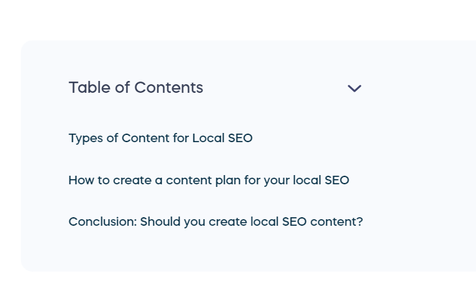Follow the link mentioning 'Local SEO' types
This screenshot has height=285, width=476.
click(x=160, y=138)
